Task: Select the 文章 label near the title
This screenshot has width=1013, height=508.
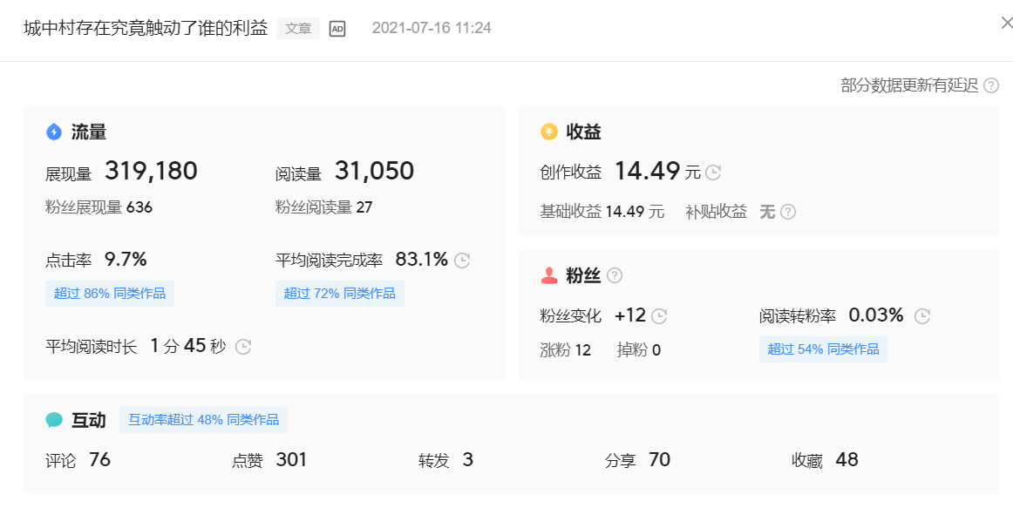Action: 297,28
